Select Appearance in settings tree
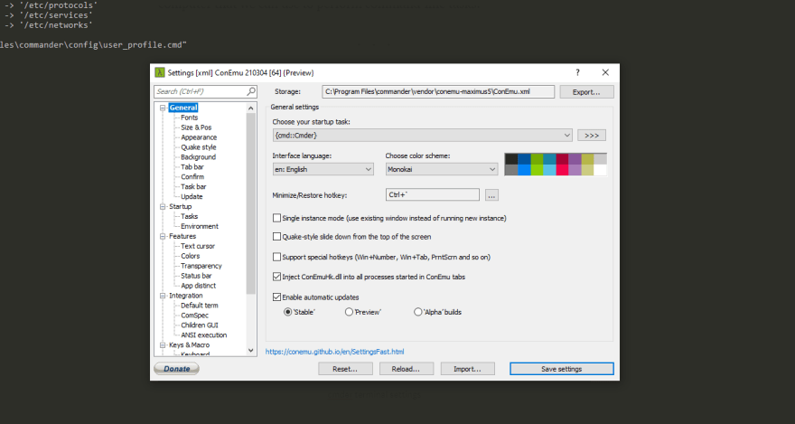 199,137
